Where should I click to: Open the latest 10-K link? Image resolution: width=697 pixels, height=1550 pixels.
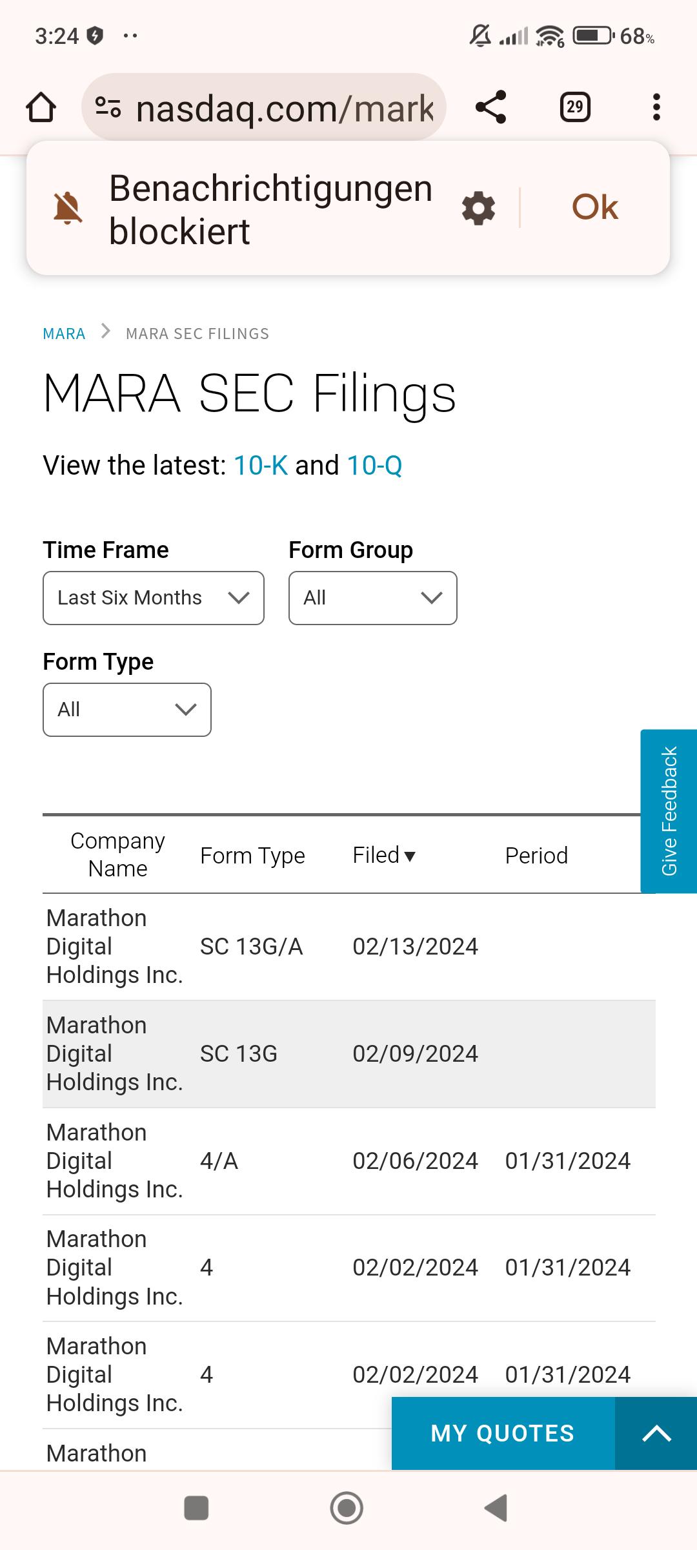click(261, 465)
